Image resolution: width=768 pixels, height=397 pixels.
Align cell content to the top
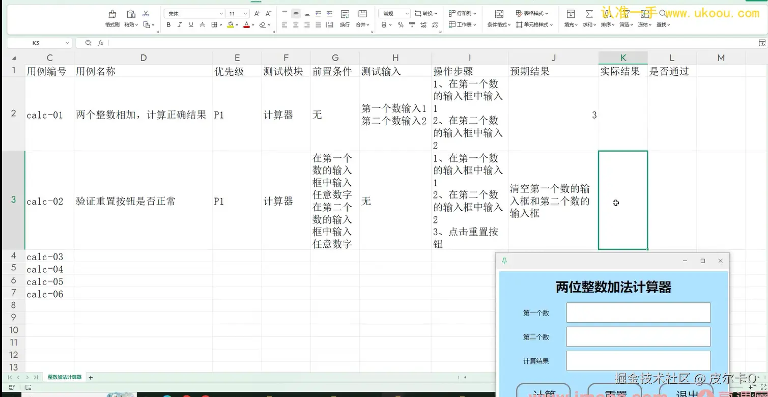pos(285,14)
